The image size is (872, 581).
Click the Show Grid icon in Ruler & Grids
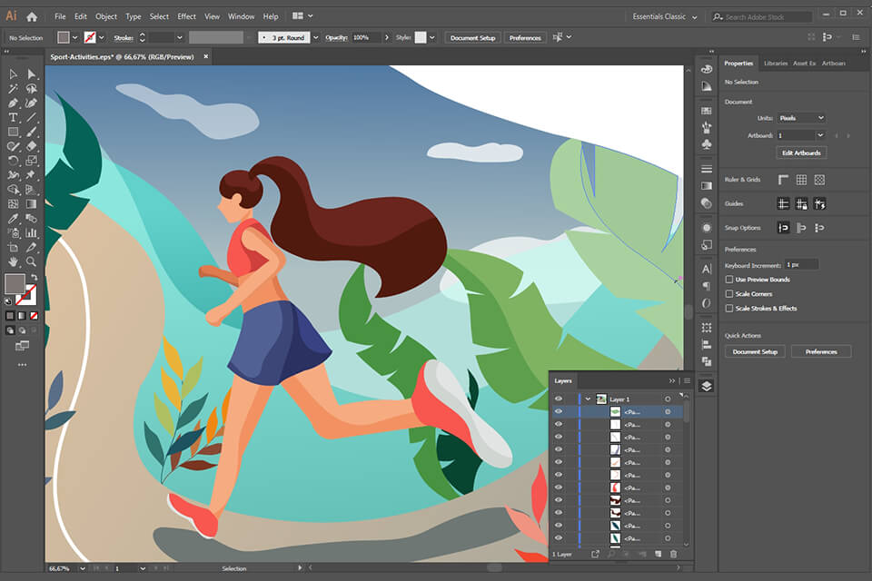(x=801, y=180)
